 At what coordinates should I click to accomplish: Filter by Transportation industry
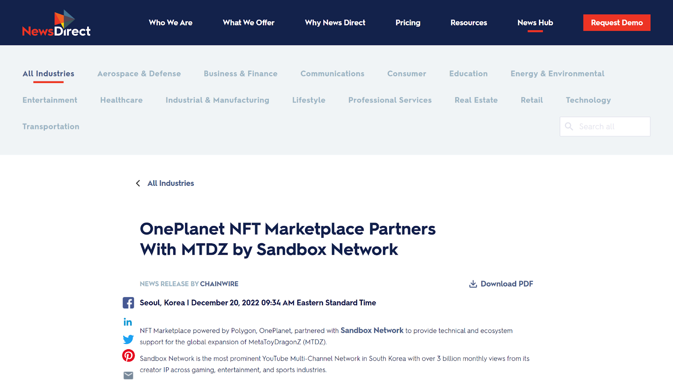click(51, 126)
